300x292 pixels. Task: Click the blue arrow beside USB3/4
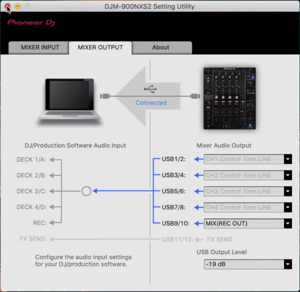pyautogui.click(x=199, y=175)
